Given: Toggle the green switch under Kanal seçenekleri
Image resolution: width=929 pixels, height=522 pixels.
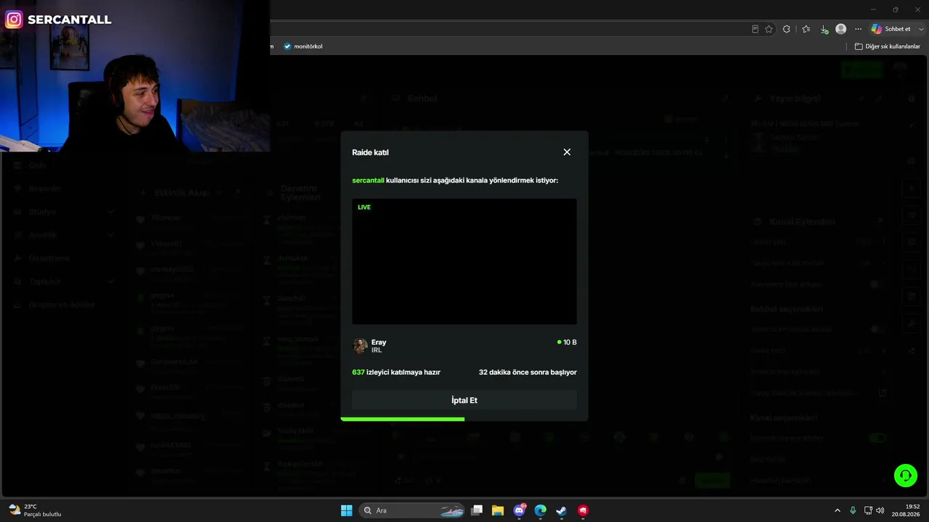Looking at the screenshot, I should (877, 438).
